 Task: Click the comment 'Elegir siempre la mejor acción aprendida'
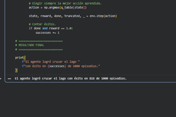[65, 3]
